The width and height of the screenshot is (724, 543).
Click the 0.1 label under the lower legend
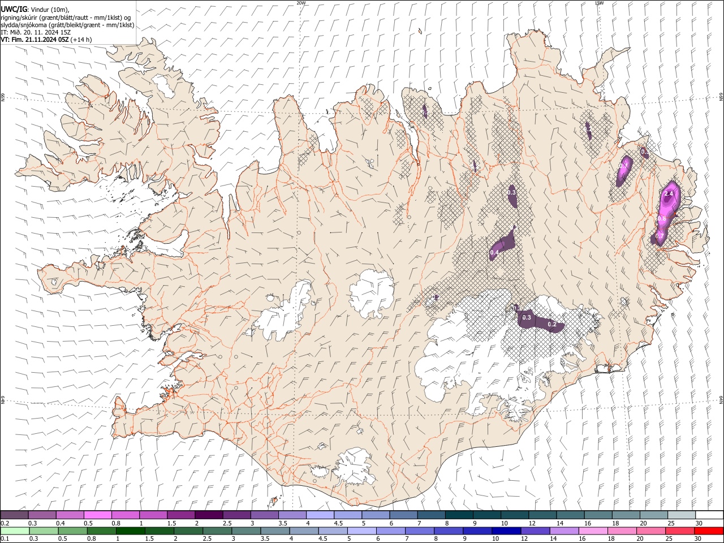(4, 539)
